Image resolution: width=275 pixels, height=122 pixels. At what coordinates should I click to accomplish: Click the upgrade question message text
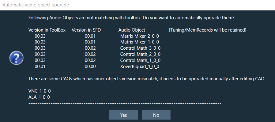pyautogui.click(x=132, y=18)
